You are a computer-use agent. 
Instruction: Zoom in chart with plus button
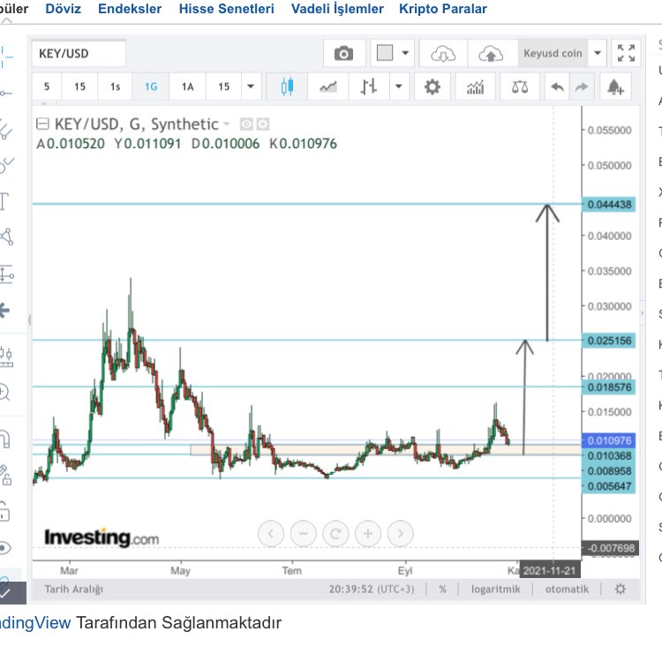tap(368, 534)
